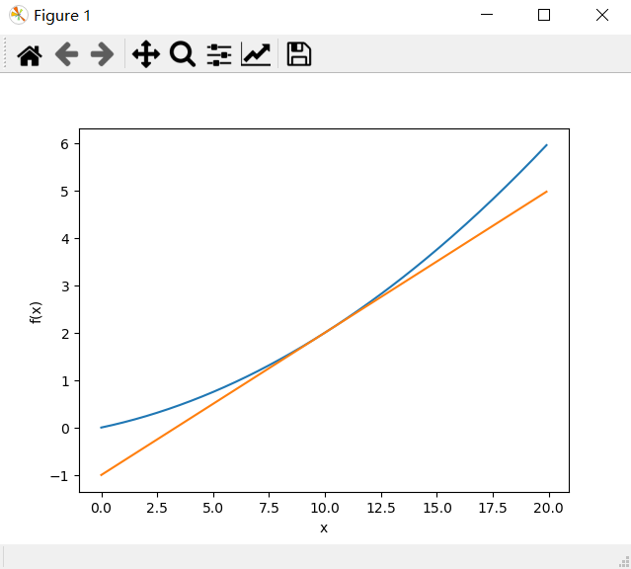
Task: Click the 10.0 tick label on the x-axis
Action: (325, 508)
